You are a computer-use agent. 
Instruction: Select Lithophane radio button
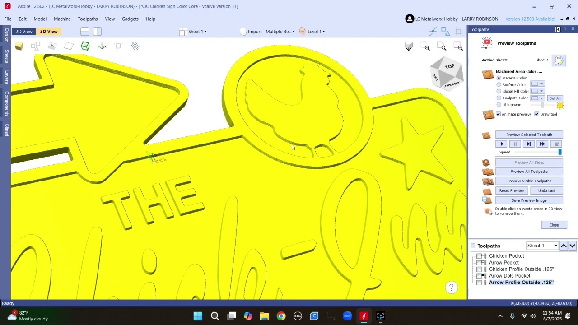coord(499,105)
